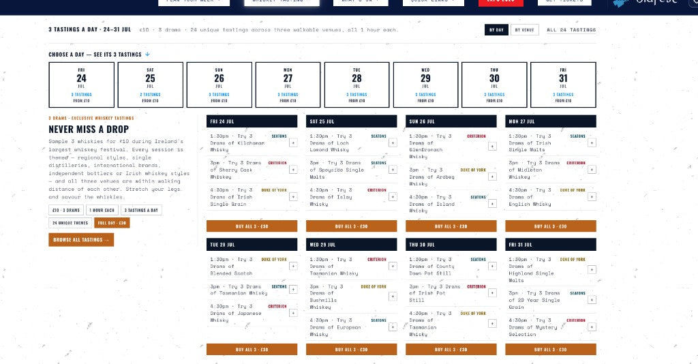This screenshot has width=698, height=364.
Task: Buy all 3 tastings for Fri 24 Jul
Action: click(252, 226)
